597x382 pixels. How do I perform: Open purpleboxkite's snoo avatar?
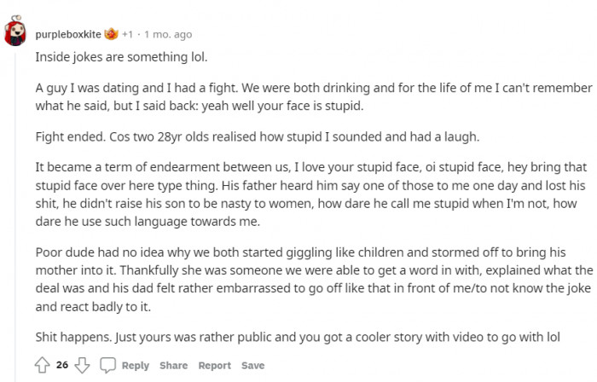tap(15, 33)
